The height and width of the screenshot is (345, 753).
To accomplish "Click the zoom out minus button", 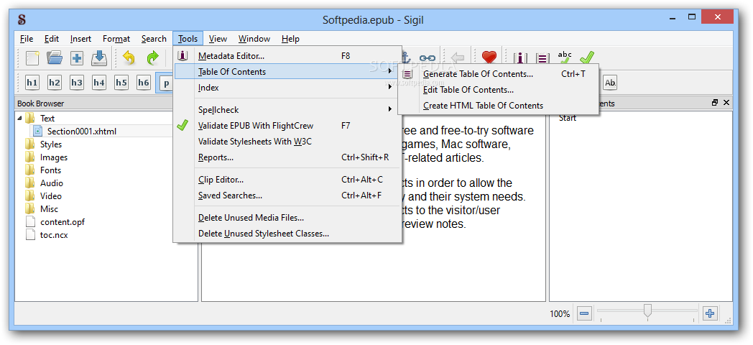I will pyautogui.click(x=584, y=314).
